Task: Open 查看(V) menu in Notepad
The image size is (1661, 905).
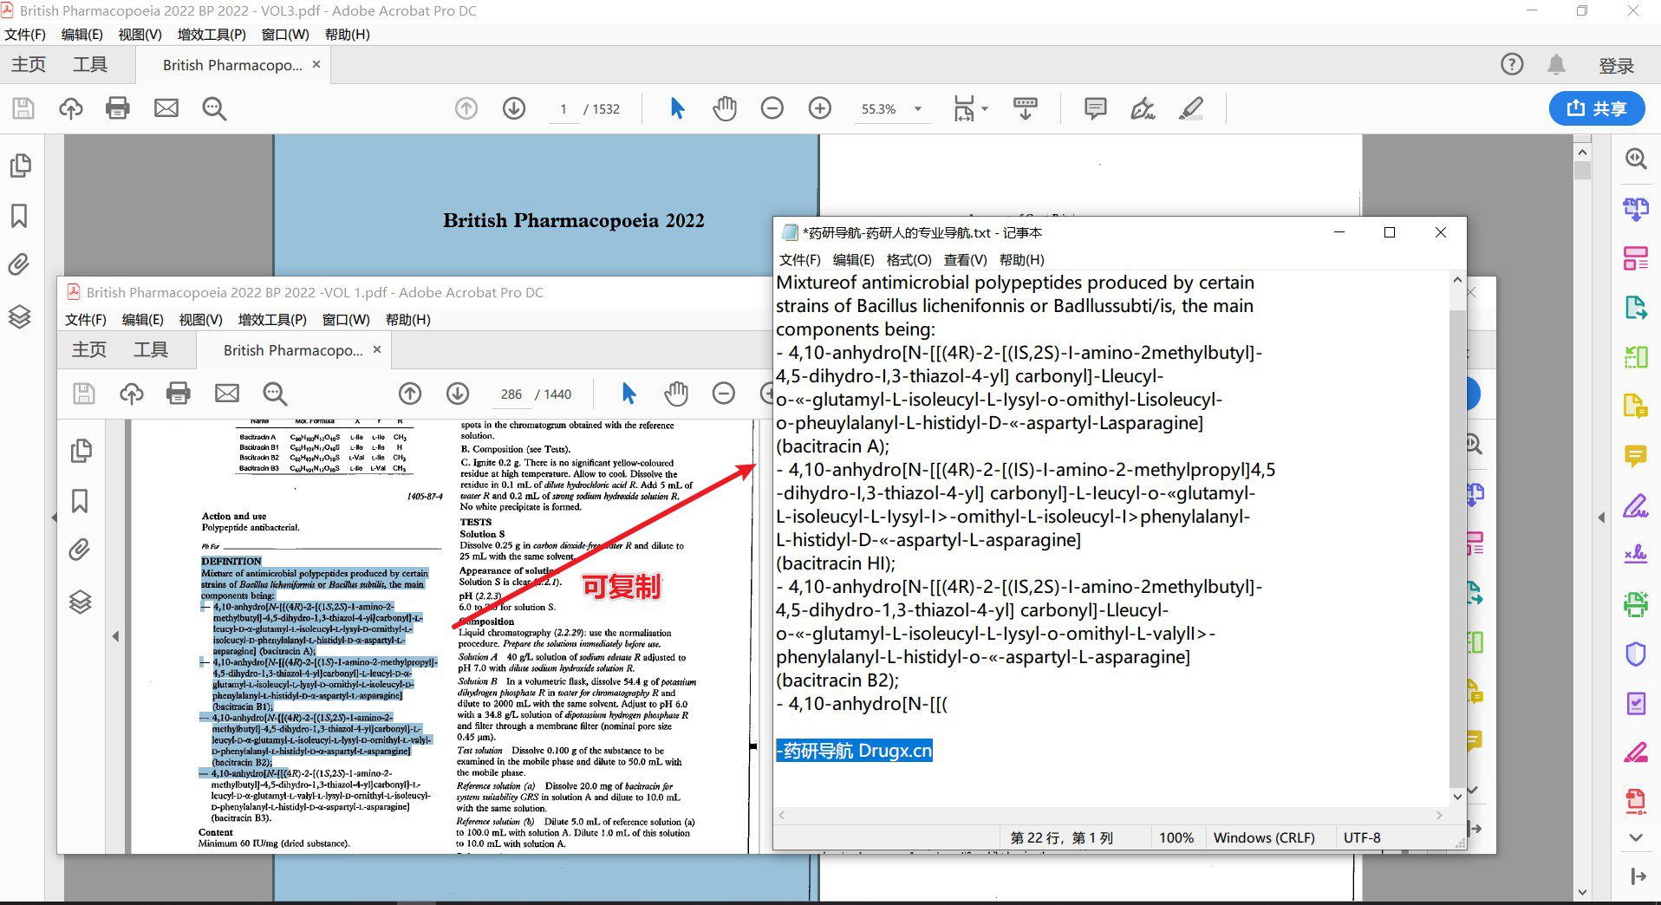Action: [965, 260]
